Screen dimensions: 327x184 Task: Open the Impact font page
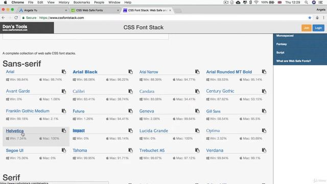pyautogui.click(x=79, y=131)
